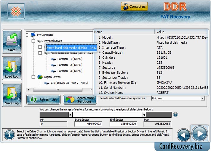Open the Load Log button

[12, 68]
